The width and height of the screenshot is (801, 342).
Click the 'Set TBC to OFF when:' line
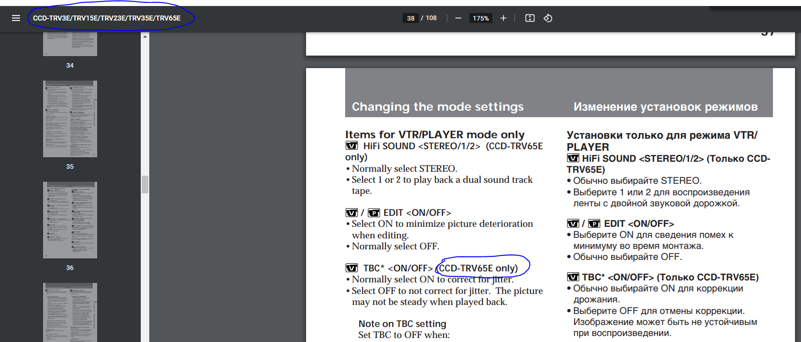404,335
